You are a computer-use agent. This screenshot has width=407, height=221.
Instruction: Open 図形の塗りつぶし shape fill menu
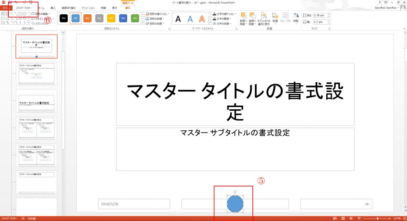coord(157,14)
